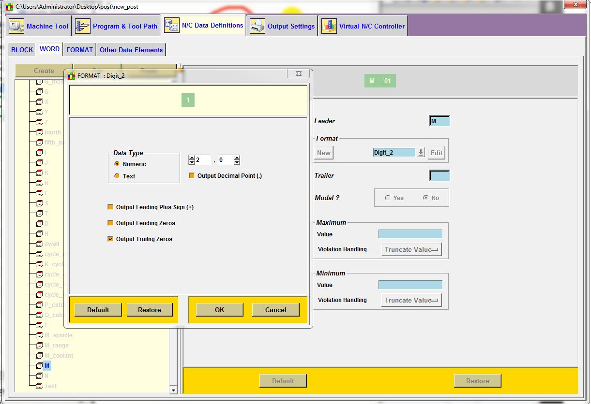Viewport: 591px width, 404px height.
Task: Click OK in the FORMAT dialog
Action: click(x=220, y=310)
